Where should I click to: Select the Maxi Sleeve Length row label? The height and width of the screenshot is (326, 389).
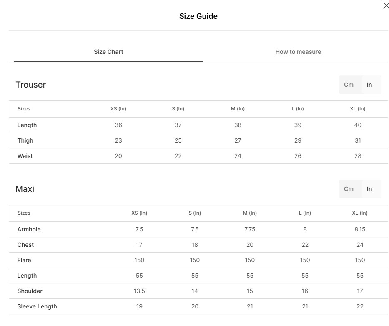click(x=37, y=306)
